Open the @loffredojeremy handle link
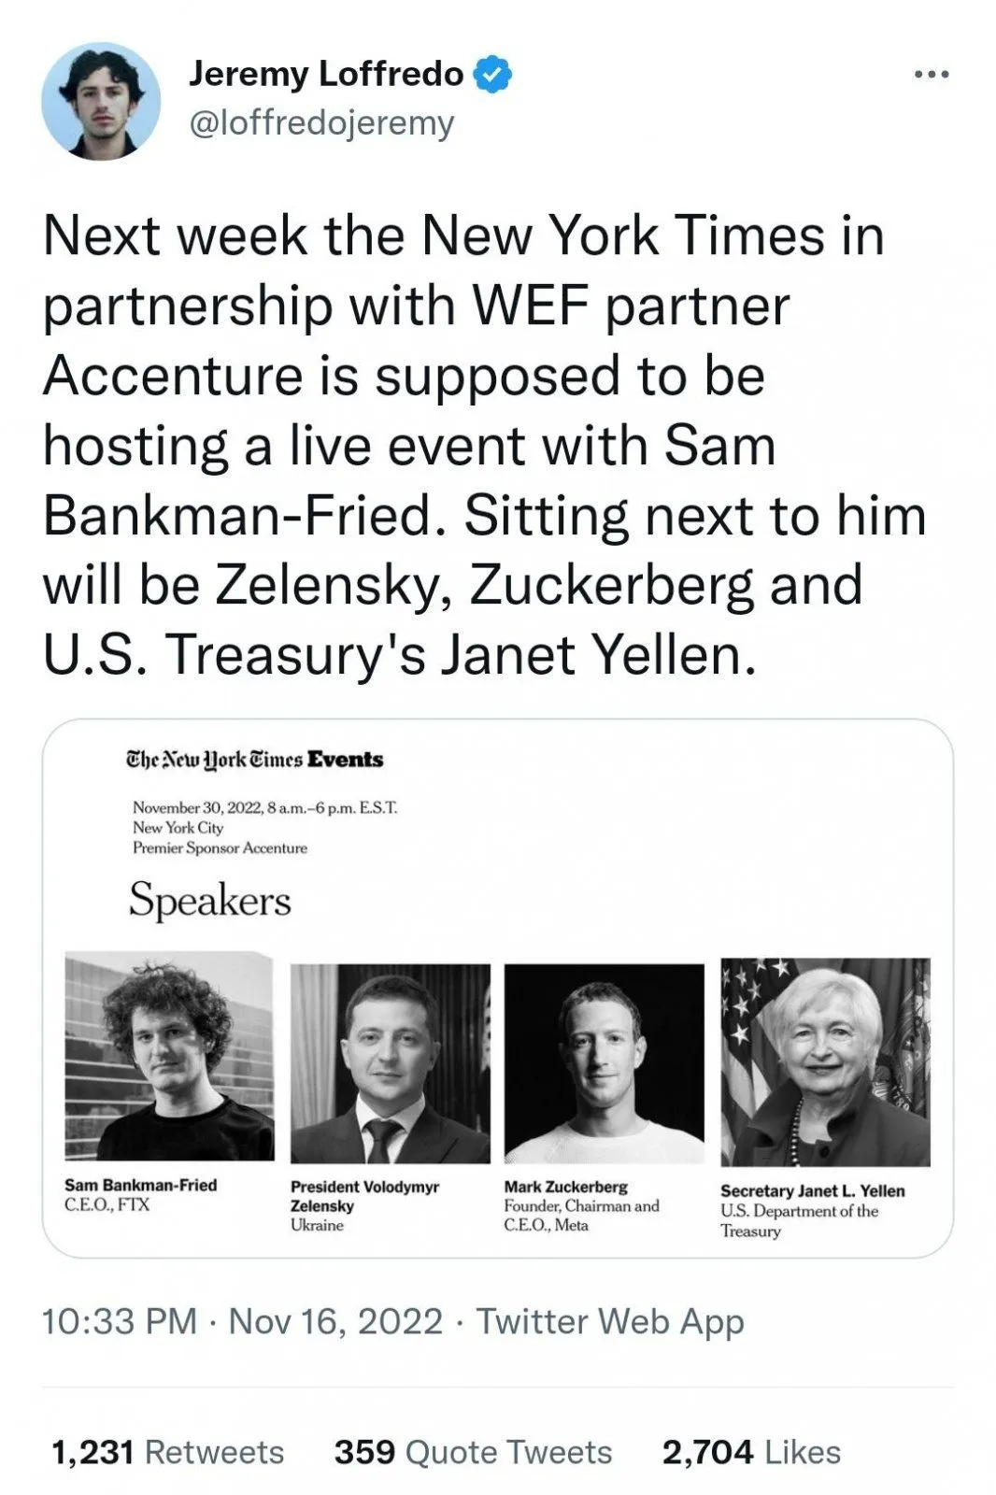 pyautogui.click(x=321, y=122)
